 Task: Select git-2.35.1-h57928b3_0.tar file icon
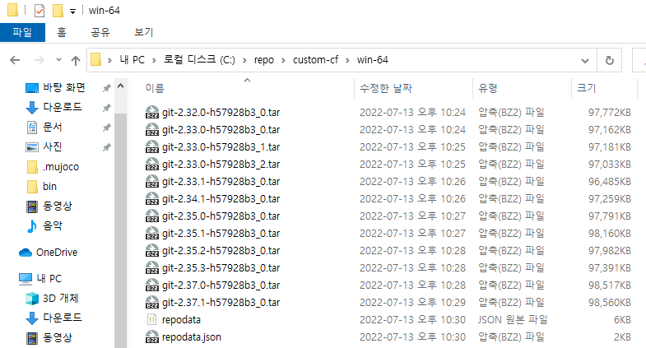[152, 233]
